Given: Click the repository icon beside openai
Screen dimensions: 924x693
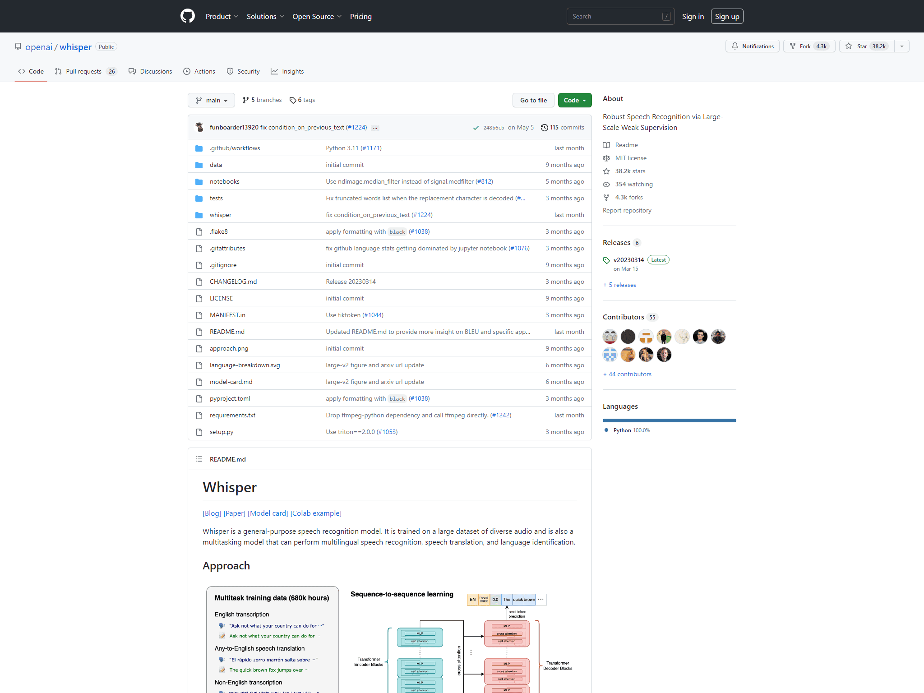Looking at the screenshot, I should coord(18,46).
